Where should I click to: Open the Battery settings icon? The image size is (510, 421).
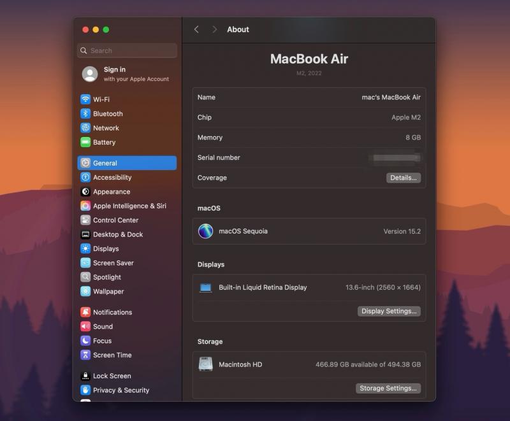coord(85,143)
